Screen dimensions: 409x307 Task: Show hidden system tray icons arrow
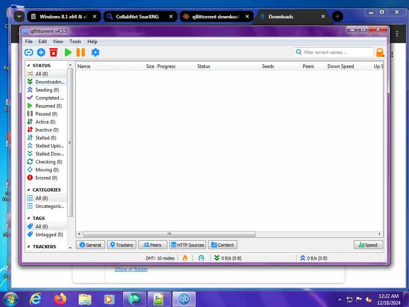(x=340, y=299)
